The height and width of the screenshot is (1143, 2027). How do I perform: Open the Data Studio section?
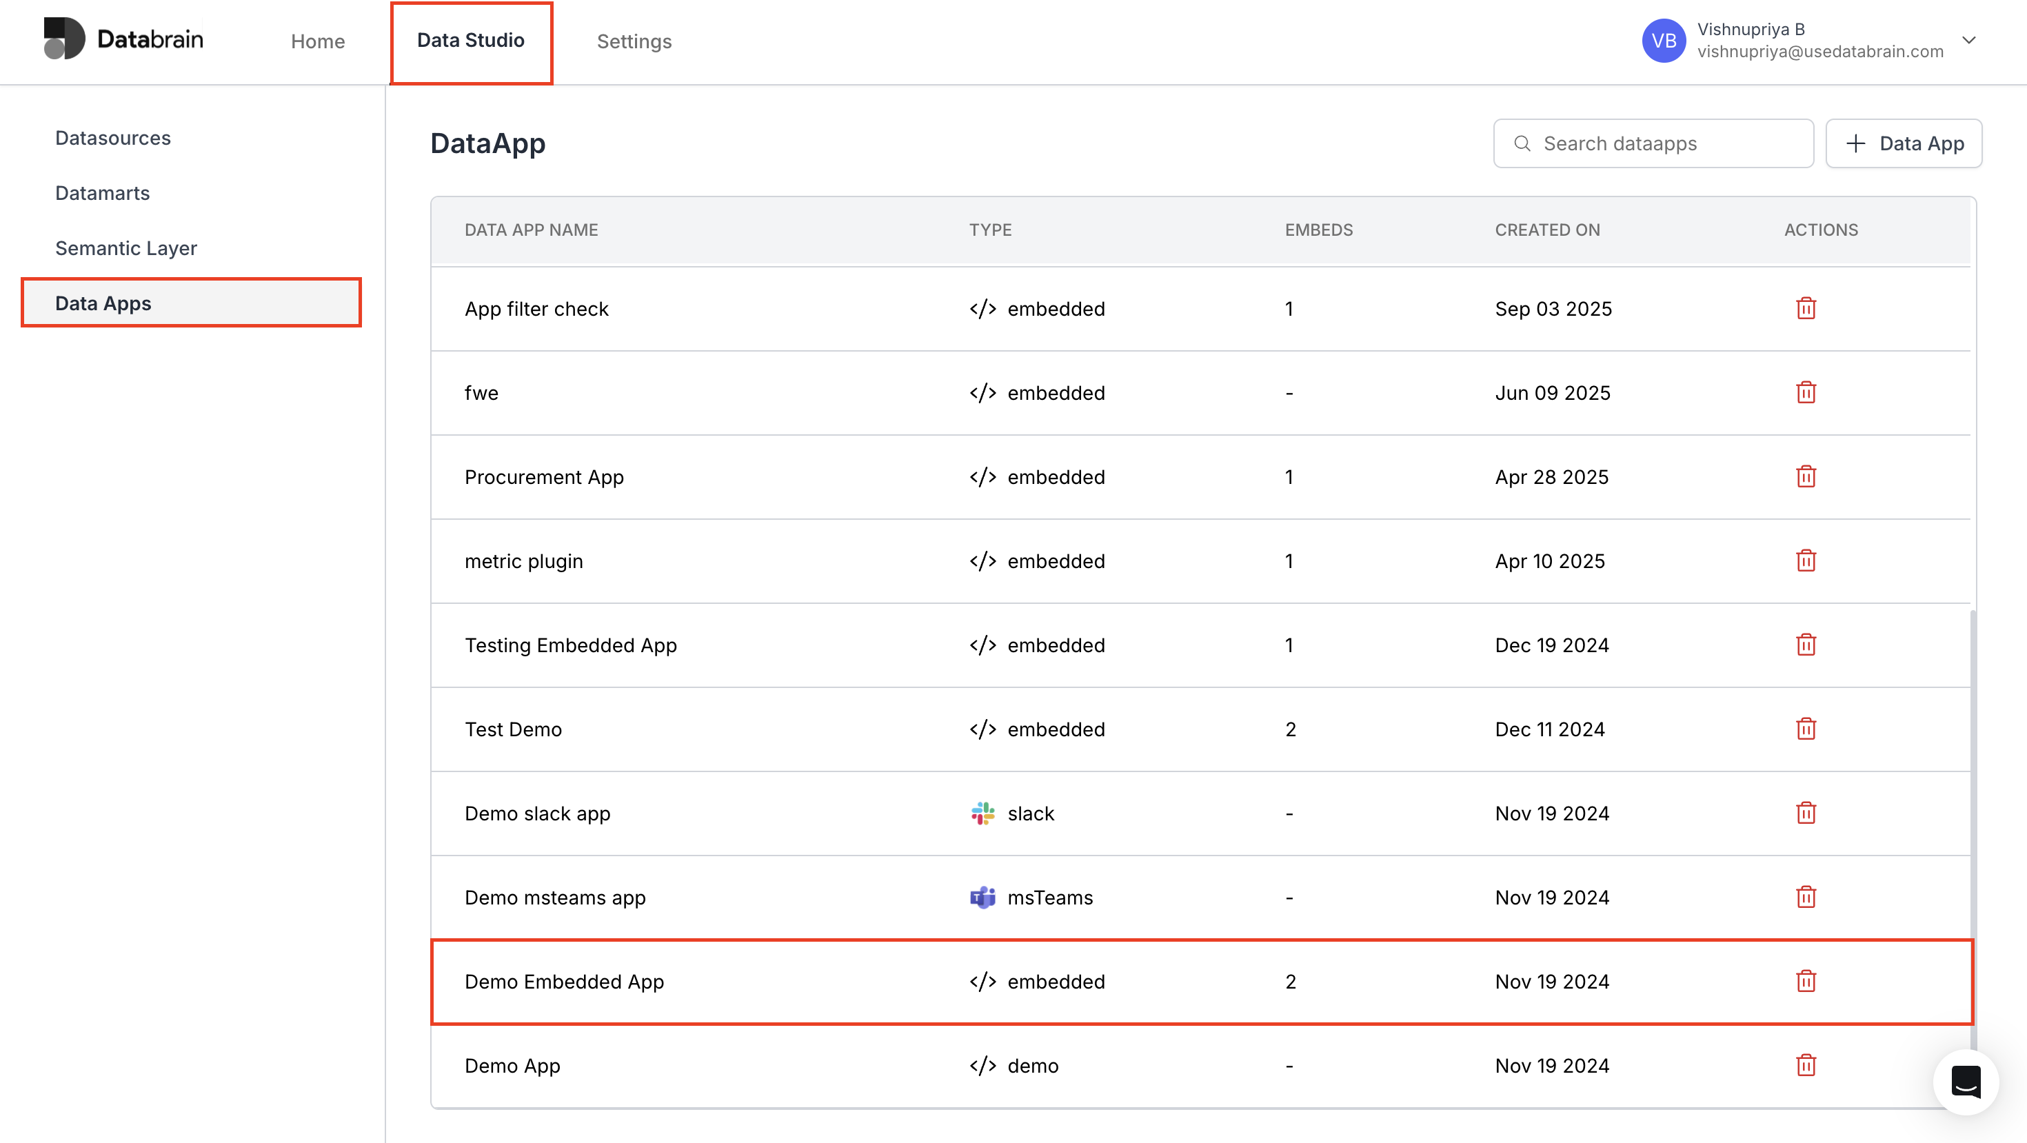[470, 41]
